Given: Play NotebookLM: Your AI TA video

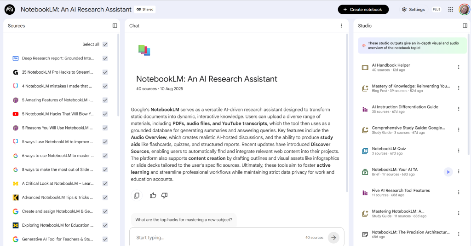Looking at the screenshot, I should coord(448,172).
